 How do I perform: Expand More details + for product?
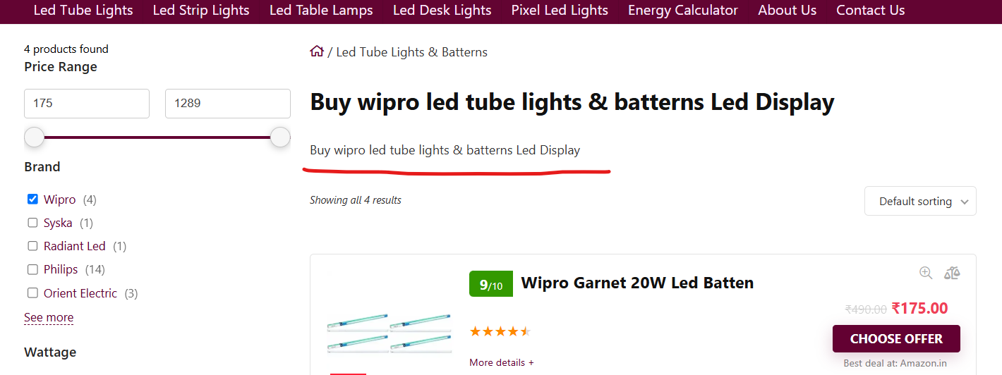pyautogui.click(x=502, y=362)
